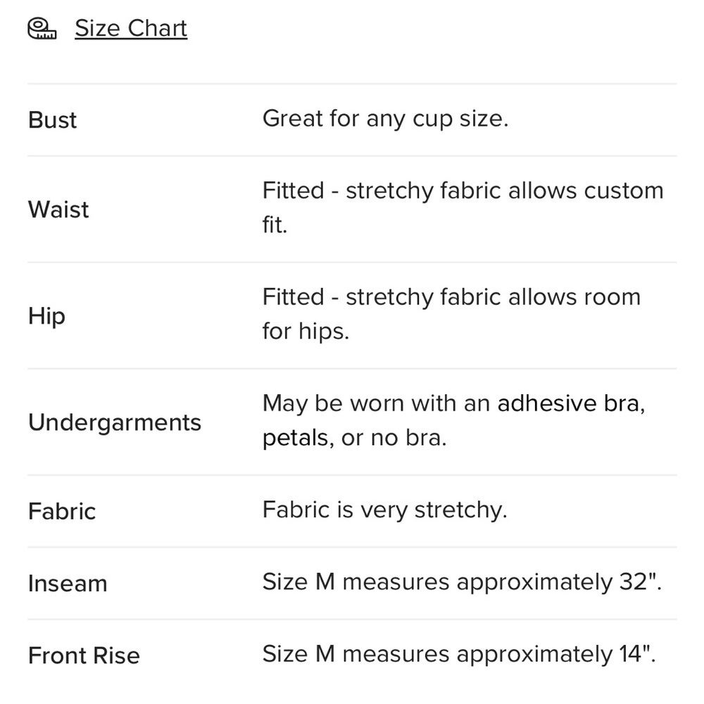Image resolution: width=704 pixels, height=704 pixels.
Task: Open the Size Chart link
Action: point(131,28)
